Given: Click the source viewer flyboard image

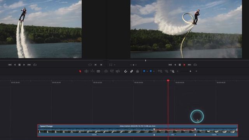Looking at the screenshot, I should click(41, 29).
